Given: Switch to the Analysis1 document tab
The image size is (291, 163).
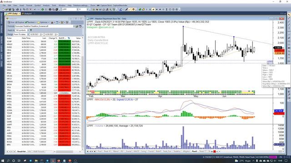Looking at the screenshot, I should 27,14.
